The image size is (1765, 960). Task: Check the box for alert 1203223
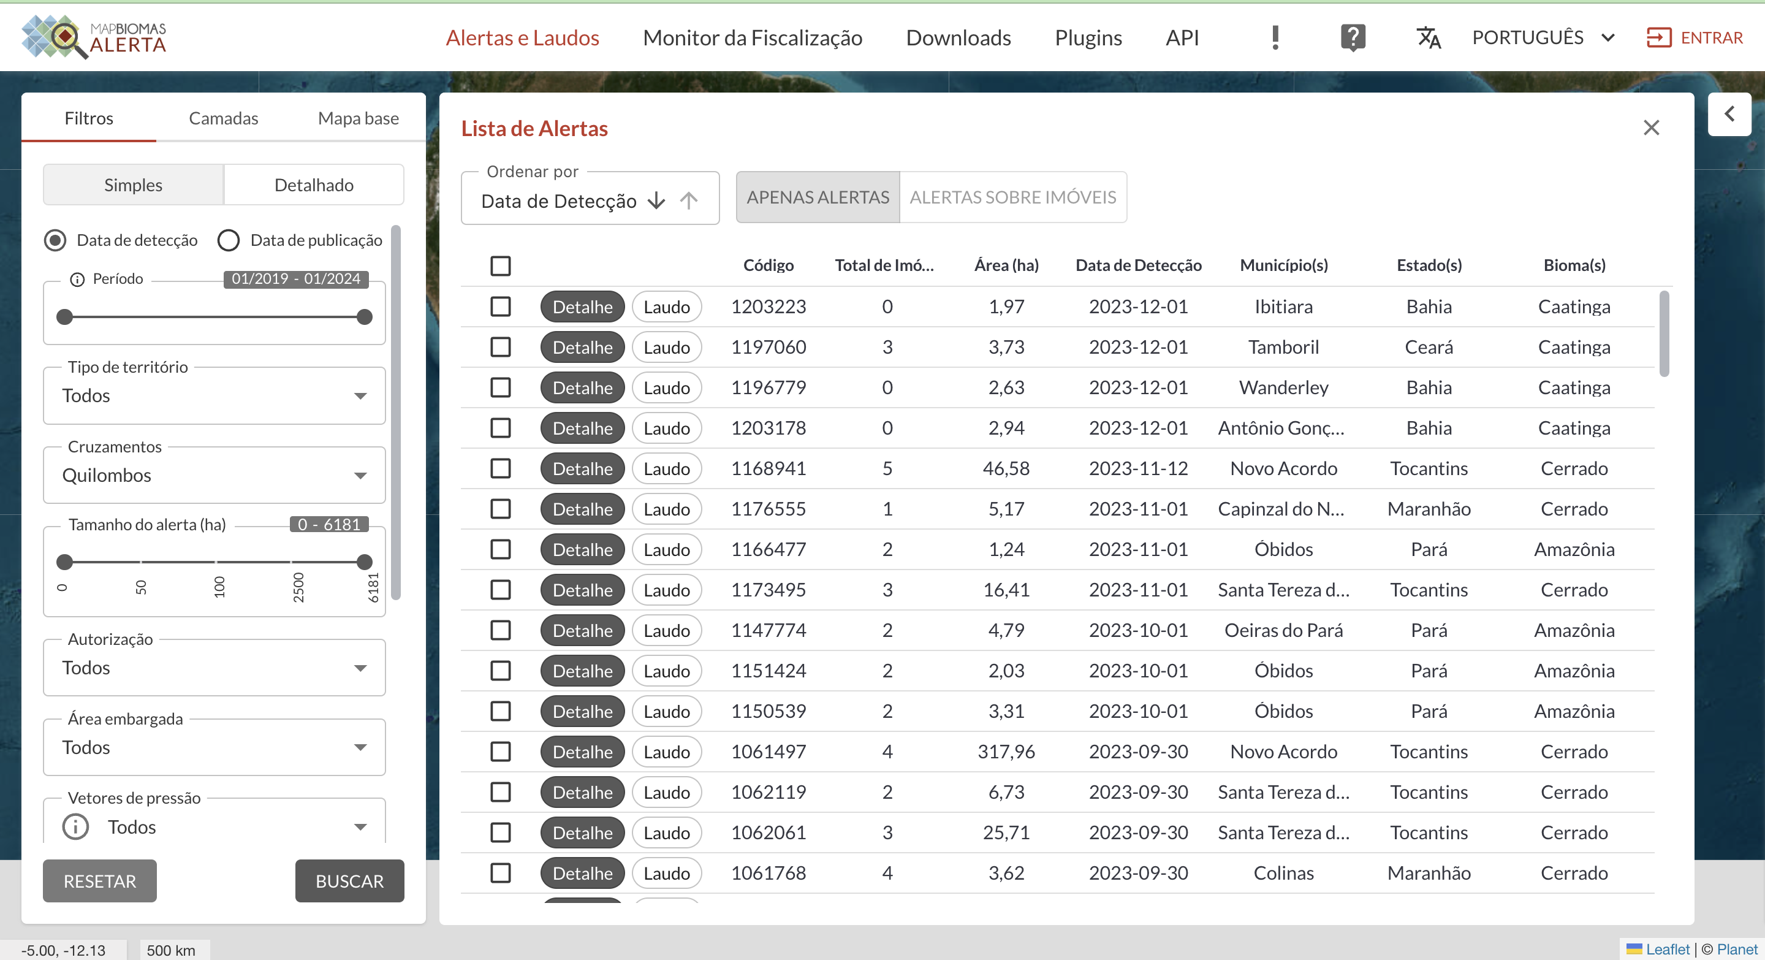click(500, 307)
